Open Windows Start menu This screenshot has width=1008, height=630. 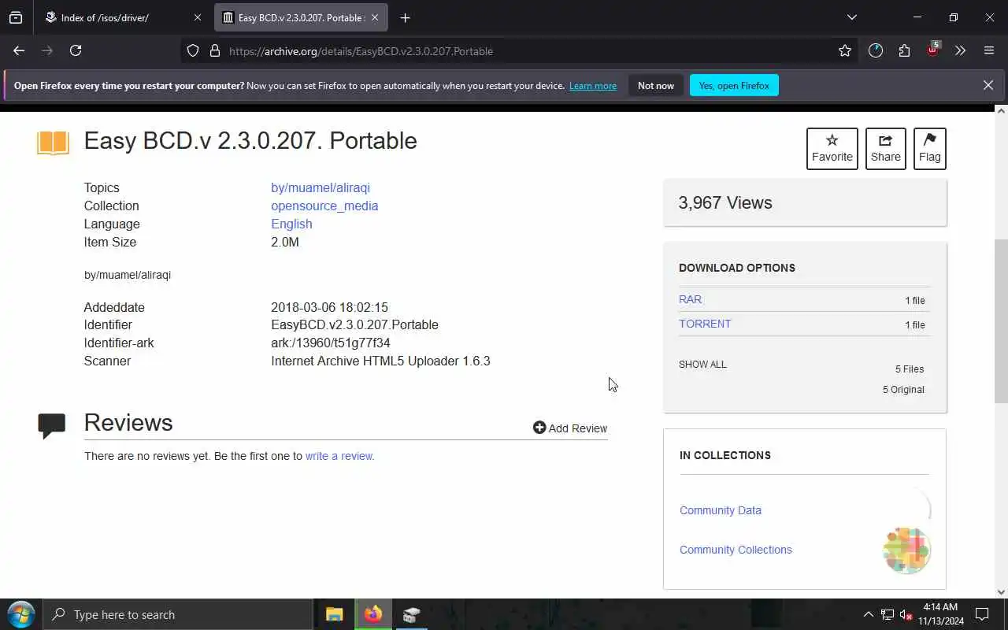(20, 614)
